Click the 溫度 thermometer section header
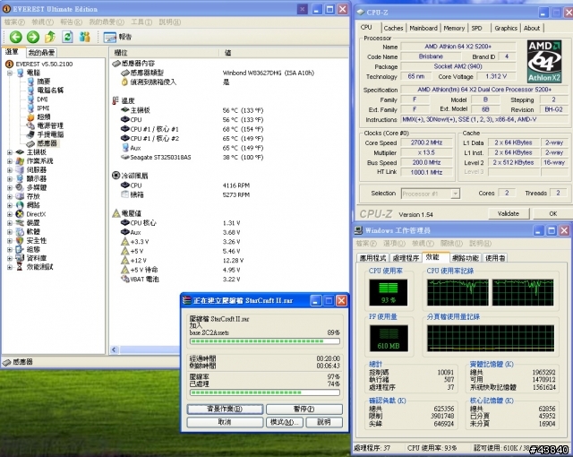The height and width of the screenshot is (457, 573). [124, 100]
